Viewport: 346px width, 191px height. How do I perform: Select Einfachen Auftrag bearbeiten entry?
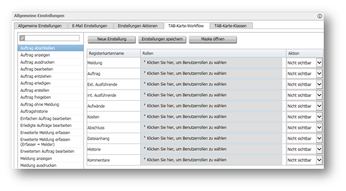coord(51,119)
